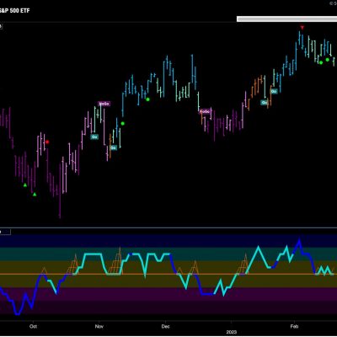Click the green dot marker below the mid-November bars
337x337 pixels.
pos(122,123)
